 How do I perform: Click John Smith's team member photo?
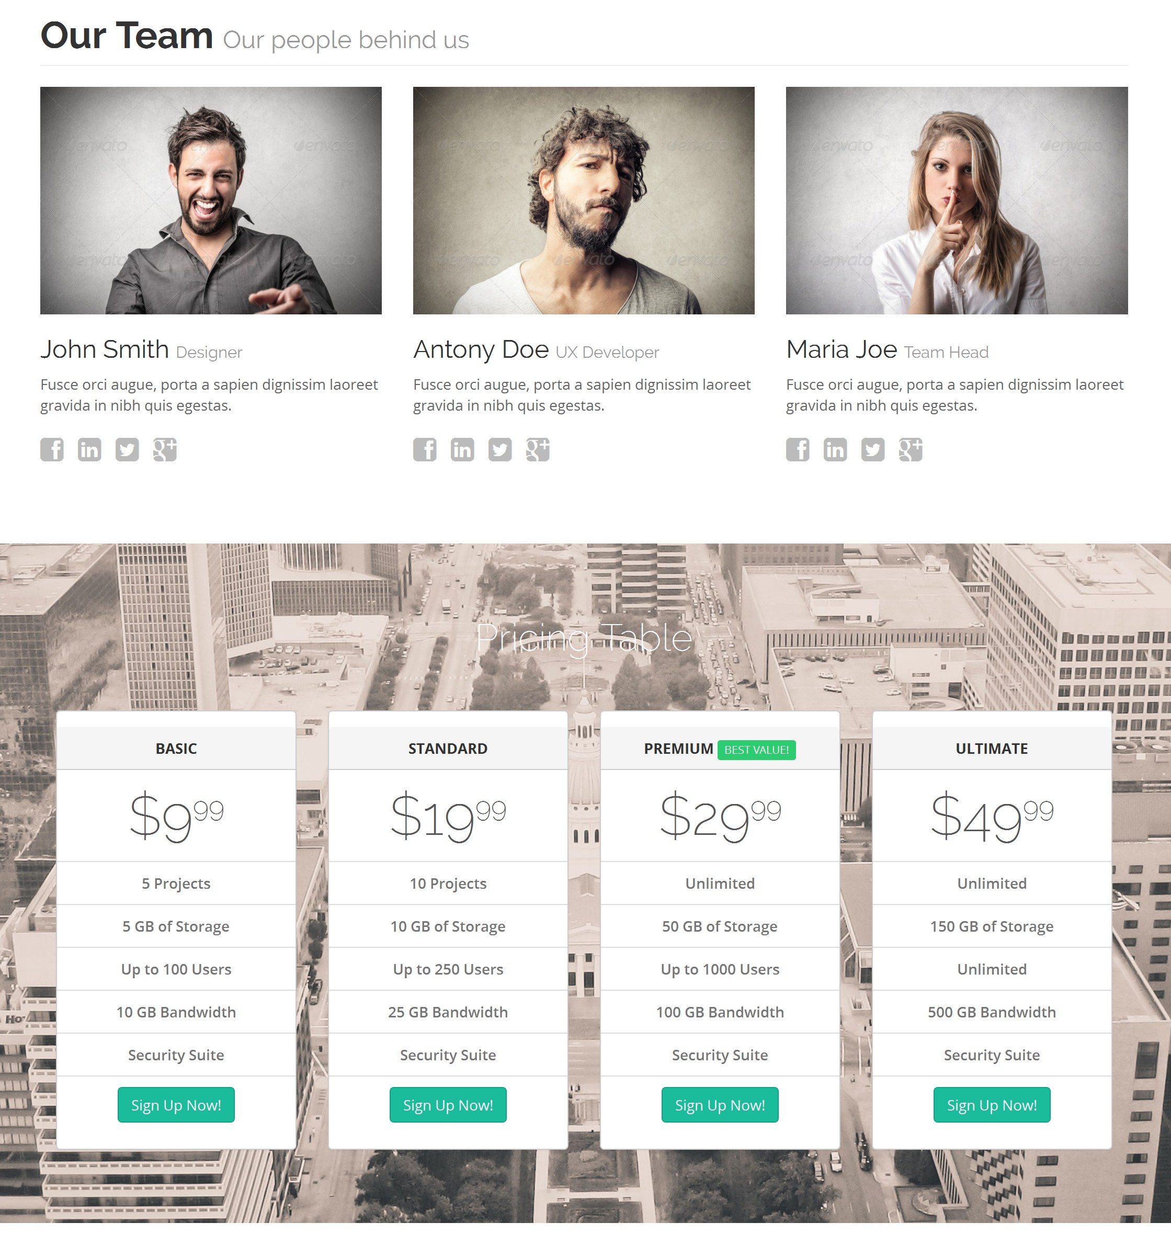(x=210, y=200)
